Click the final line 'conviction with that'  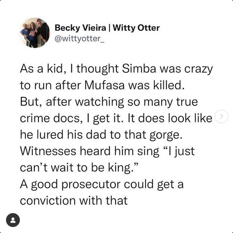click(x=74, y=200)
